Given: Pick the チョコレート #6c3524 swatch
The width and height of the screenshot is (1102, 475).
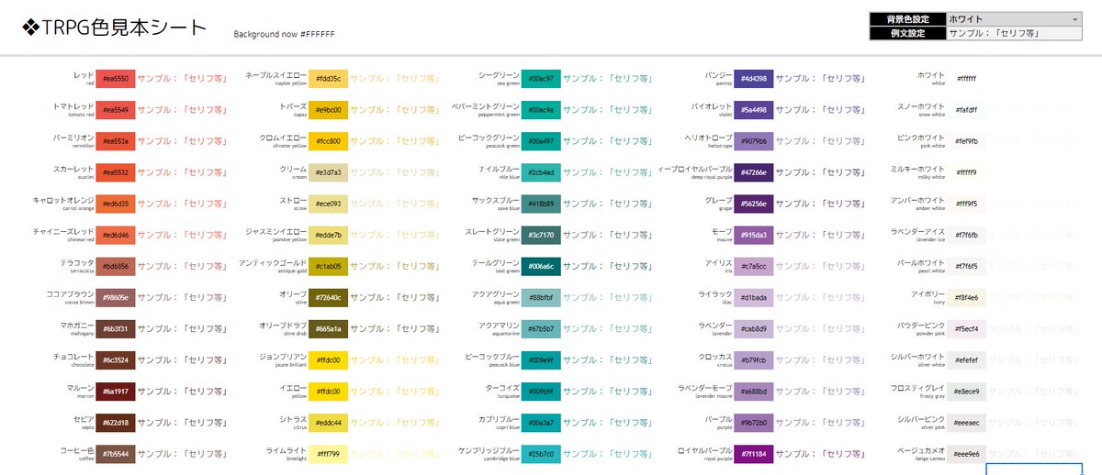Looking at the screenshot, I should pos(116,359).
